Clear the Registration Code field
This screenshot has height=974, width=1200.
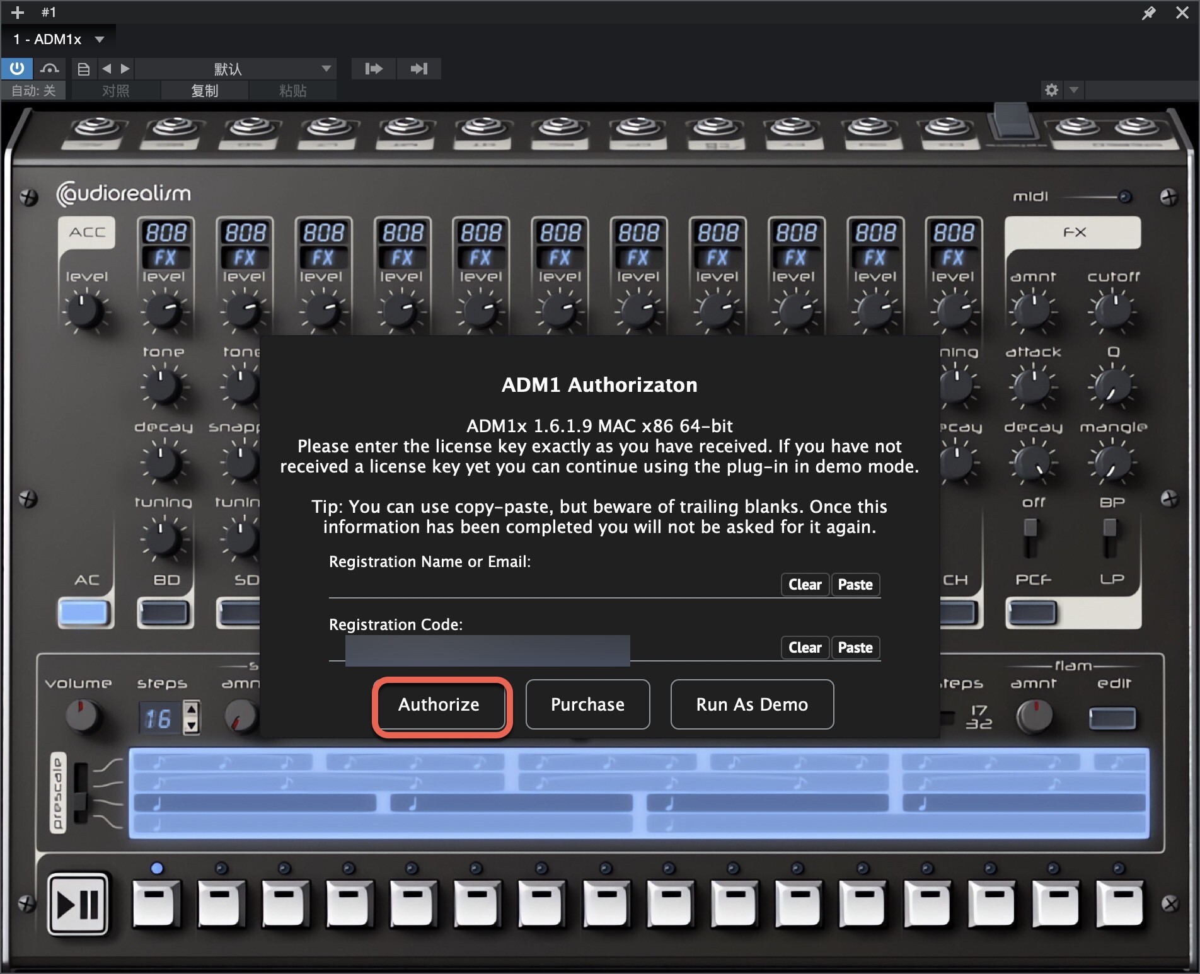point(805,648)
